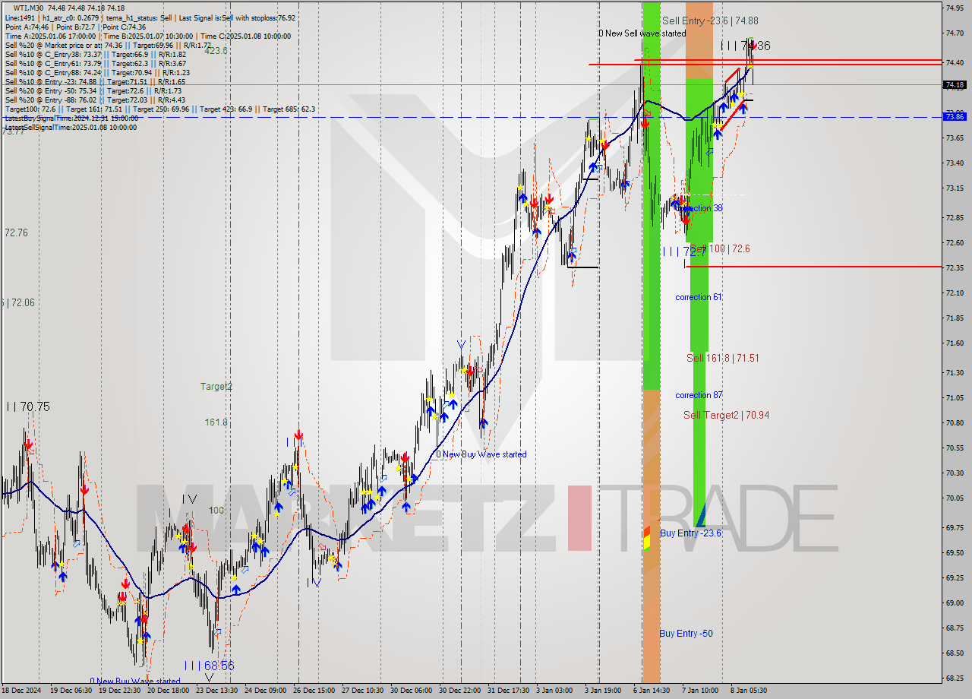This screenshot has width=972, height=699.
Task: Click the 'I I I 68.56' wave label
Action: 208,665
